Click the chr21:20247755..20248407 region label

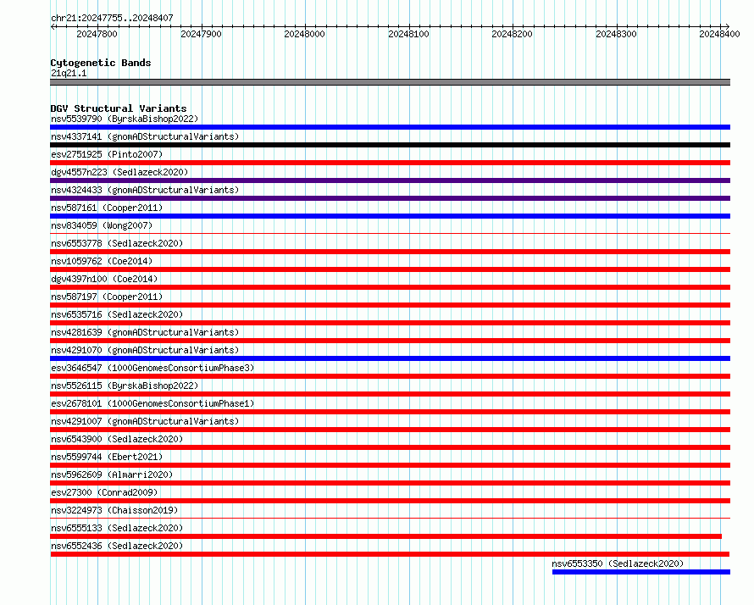(112, 18)
